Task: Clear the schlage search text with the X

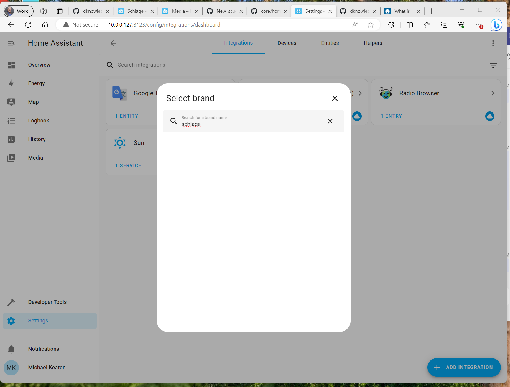Action: [x=330, y=121]
